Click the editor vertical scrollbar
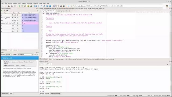 pos(171,35)
